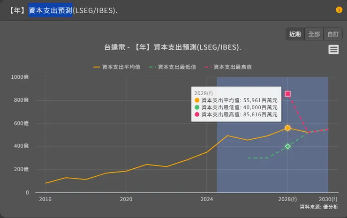Click the pink square highest-value marker
This screenshot has height=218, width=347.
point(287,94)
